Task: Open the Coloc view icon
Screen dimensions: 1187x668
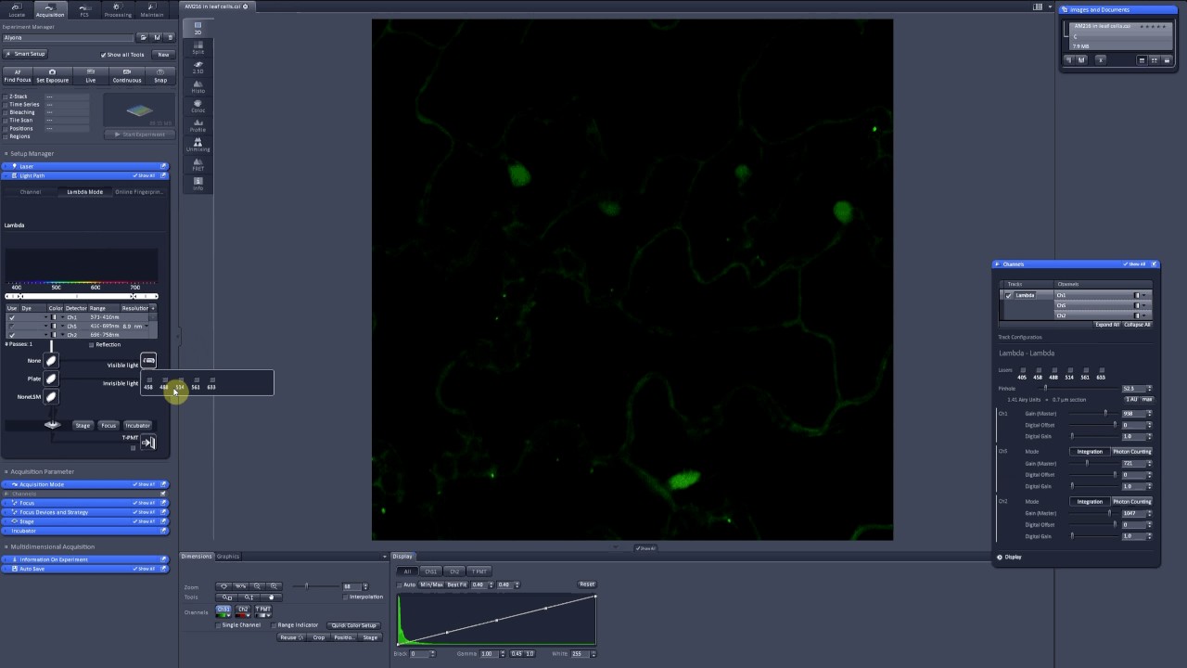Action: [x=198, y=106]
